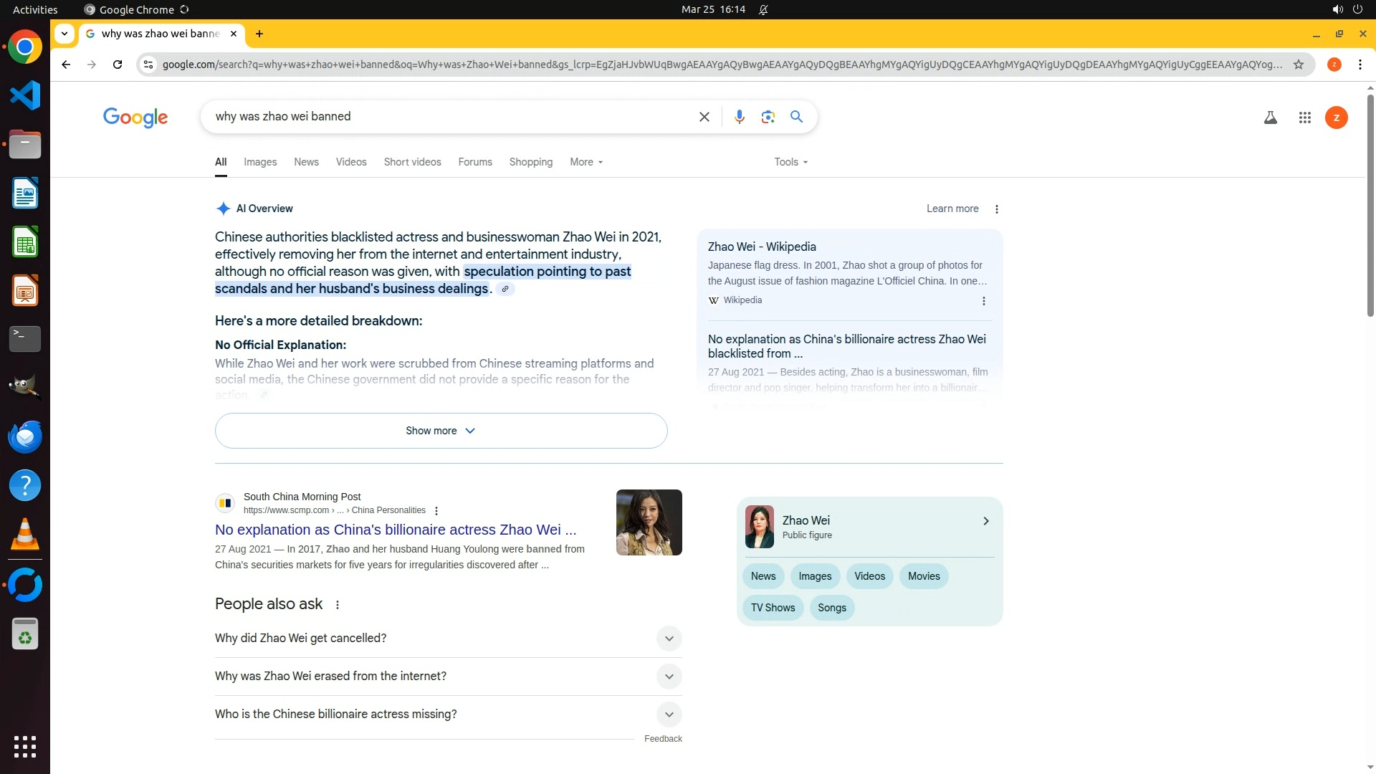The width and height of the screenshot is (1376, 774).
Task: Open the Tools dropdown menu
Action: pyautogui.click(x=790, y=162)
